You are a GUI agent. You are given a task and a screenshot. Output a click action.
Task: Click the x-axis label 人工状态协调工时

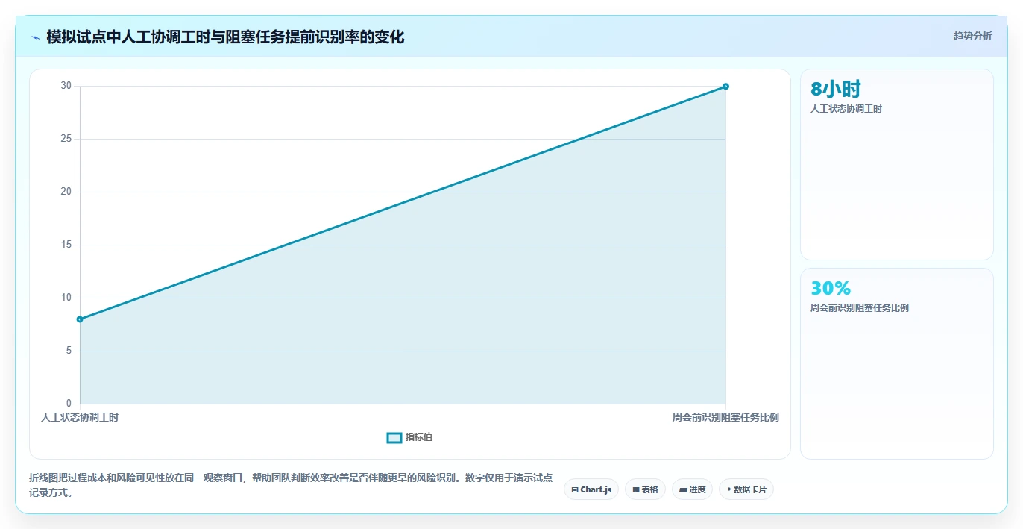tap(80, 418)
